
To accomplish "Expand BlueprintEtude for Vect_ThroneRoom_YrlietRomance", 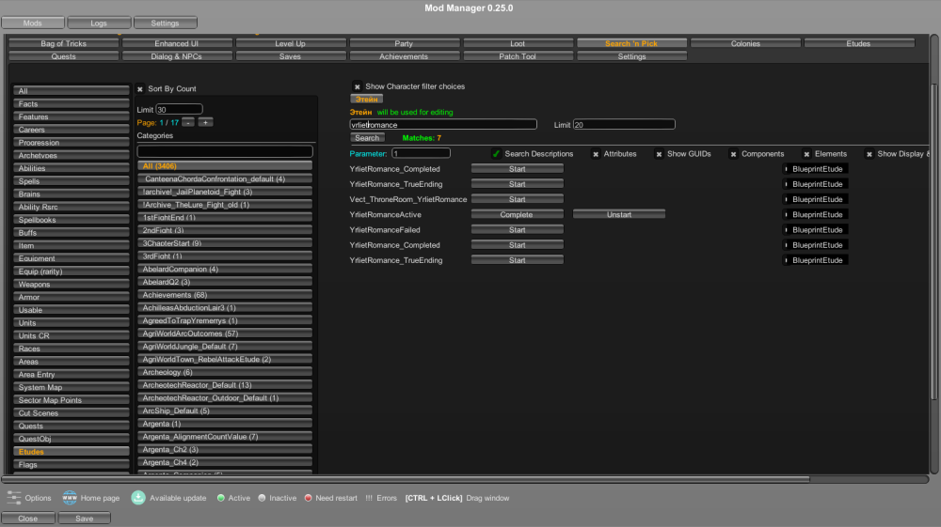I will tap(787, 199).
